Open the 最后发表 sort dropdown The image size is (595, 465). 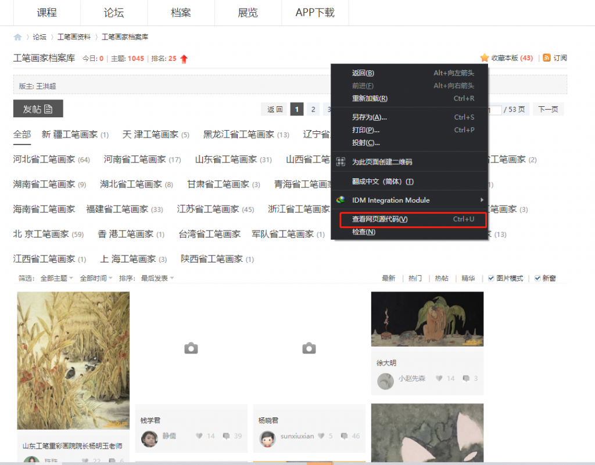coord(157,278)
